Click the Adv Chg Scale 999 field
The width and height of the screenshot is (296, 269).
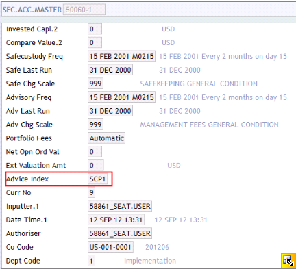pyautogui.click(x=95, y=125)
